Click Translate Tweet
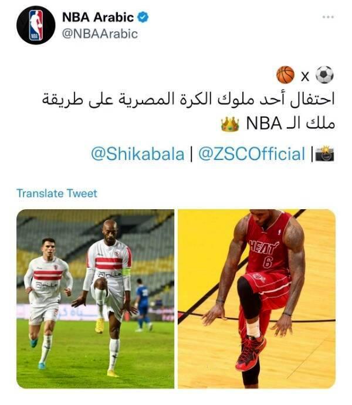Viewport: 352px width, 405px height. tap(57, 193)
